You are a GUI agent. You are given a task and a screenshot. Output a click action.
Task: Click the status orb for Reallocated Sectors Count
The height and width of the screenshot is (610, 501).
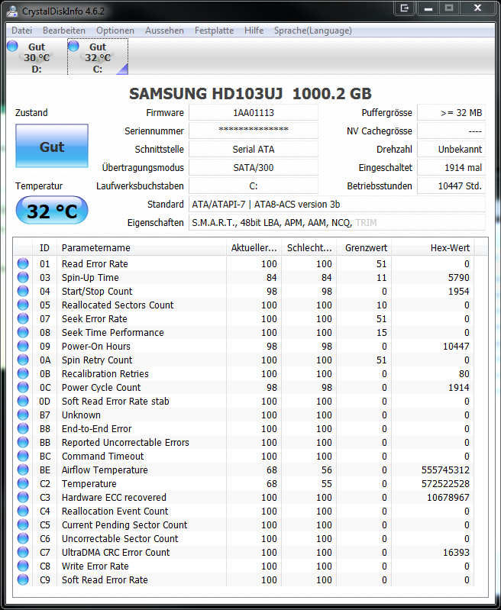pyautogui.click(x=23, y=305)
